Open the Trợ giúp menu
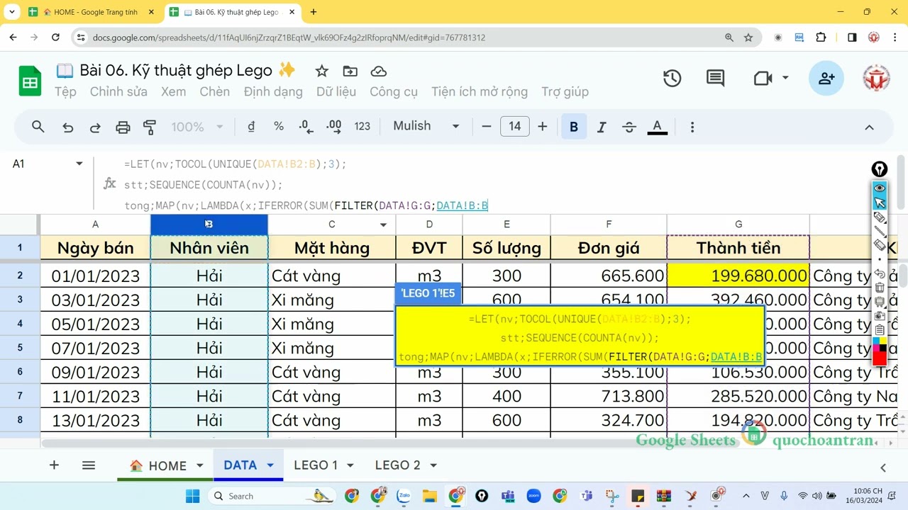 (565, 91)
